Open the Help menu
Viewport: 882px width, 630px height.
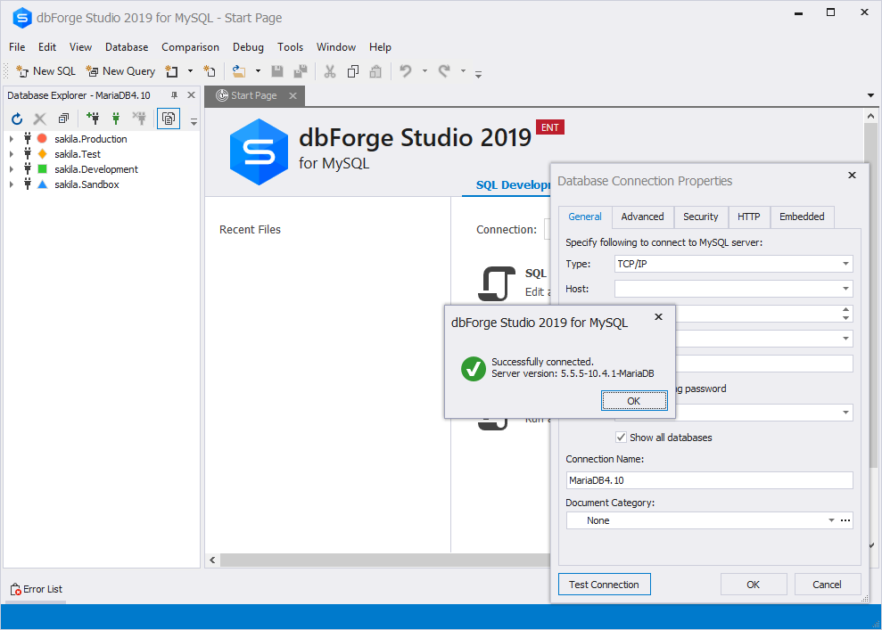pyautogui.click(x=380, y=47)
